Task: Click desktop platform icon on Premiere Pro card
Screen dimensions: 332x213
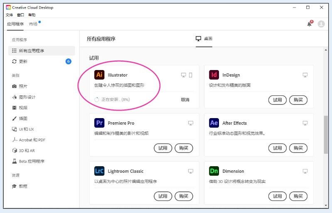Action: pyautogui.click(x=191, y=123)
